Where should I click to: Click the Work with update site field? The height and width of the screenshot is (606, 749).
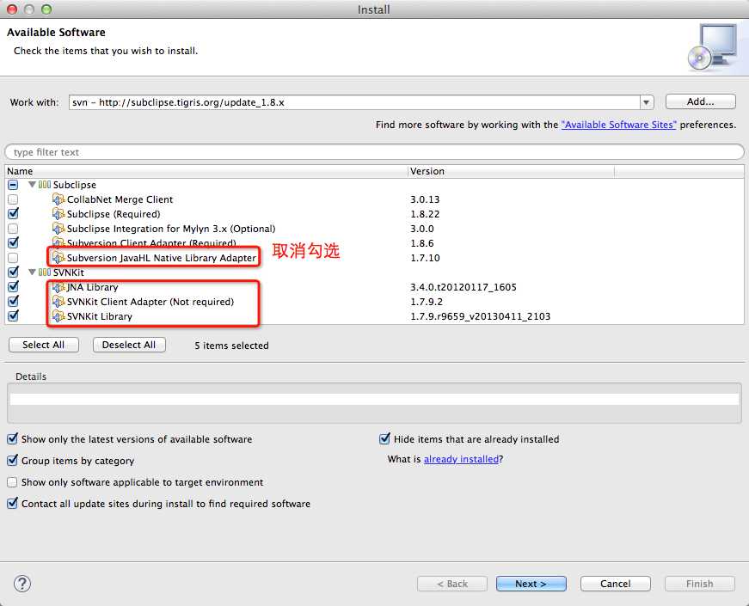coord(354,102)
